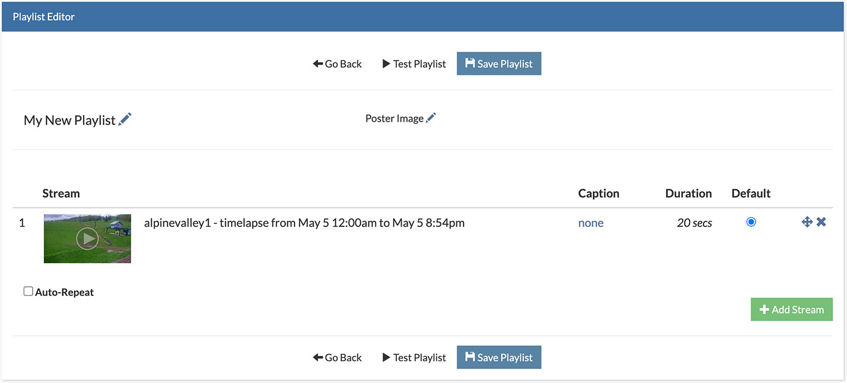This screenshot has height=383, width=847.
Task: Click the 20 secs duration value
Action: click(x=695, y=223)
